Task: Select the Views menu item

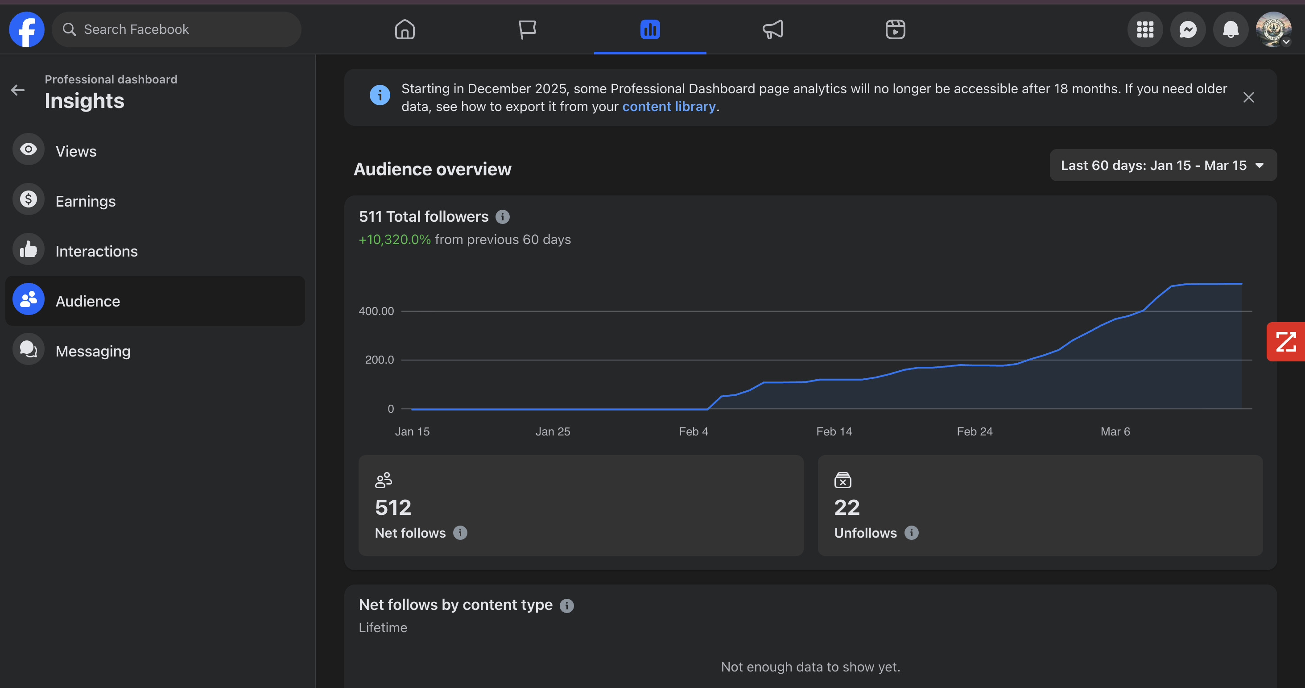Action: 76,151
